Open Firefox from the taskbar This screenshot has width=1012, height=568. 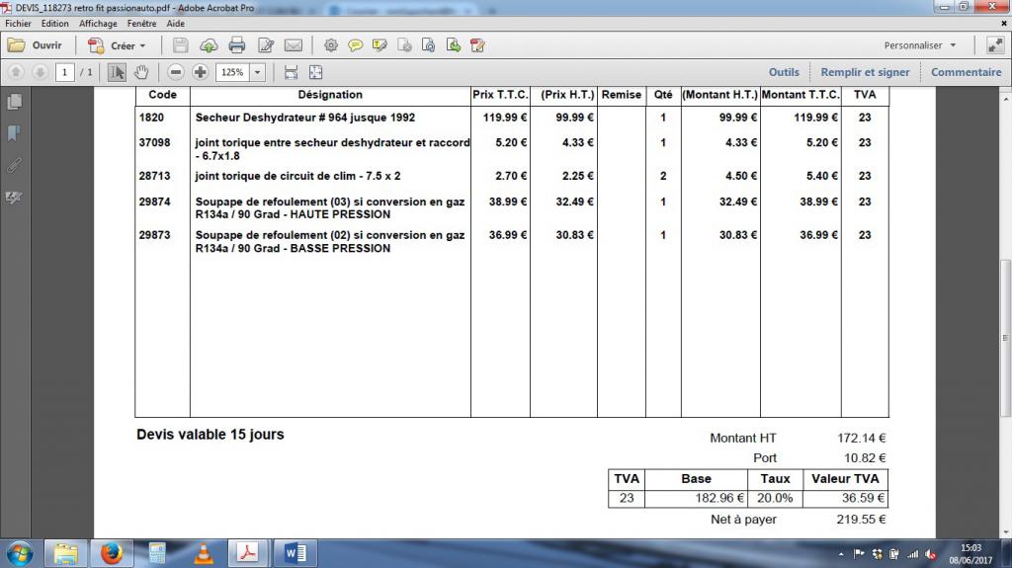[x=111, y=554]
